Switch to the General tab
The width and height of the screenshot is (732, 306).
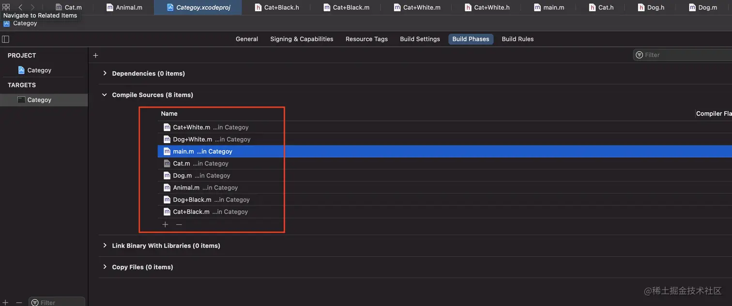247,39
